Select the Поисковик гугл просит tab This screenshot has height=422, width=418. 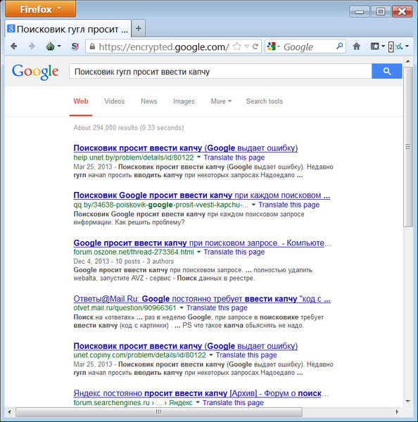click(68, 29)
